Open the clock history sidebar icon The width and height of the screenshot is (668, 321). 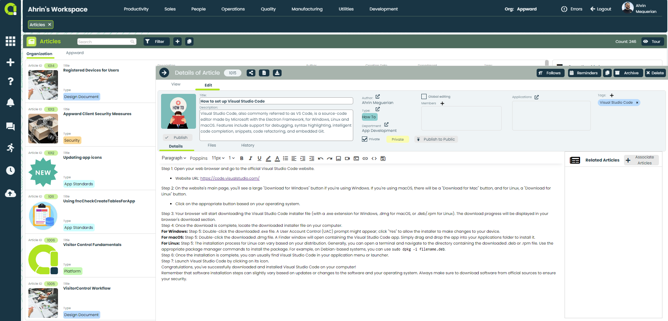click(10, 170)
